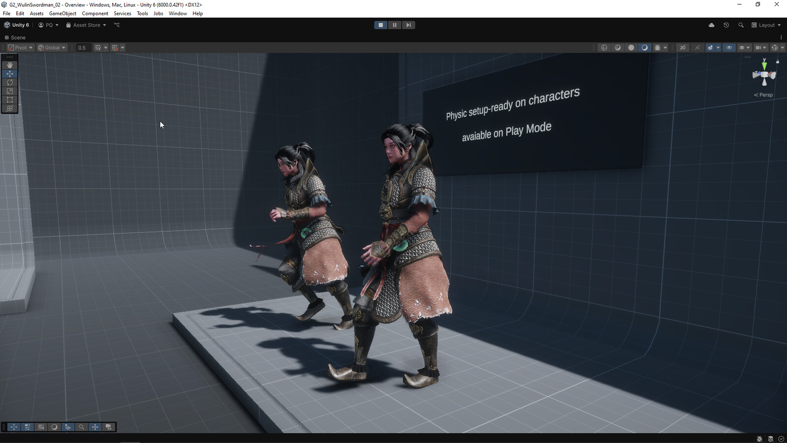Viewport: 787px width, 443px height.
Task: Open the File menu
Action: tap(6, 13)
